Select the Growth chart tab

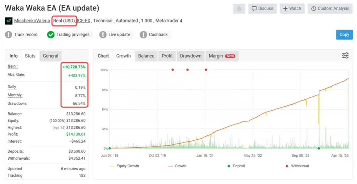coord(123,56)
